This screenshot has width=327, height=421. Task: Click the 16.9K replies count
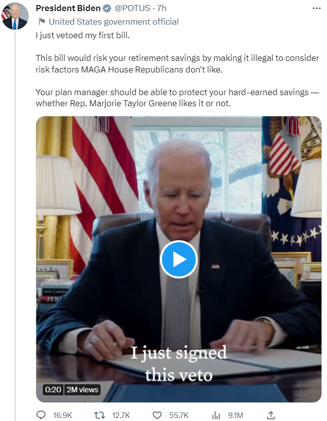pos(62,415)
